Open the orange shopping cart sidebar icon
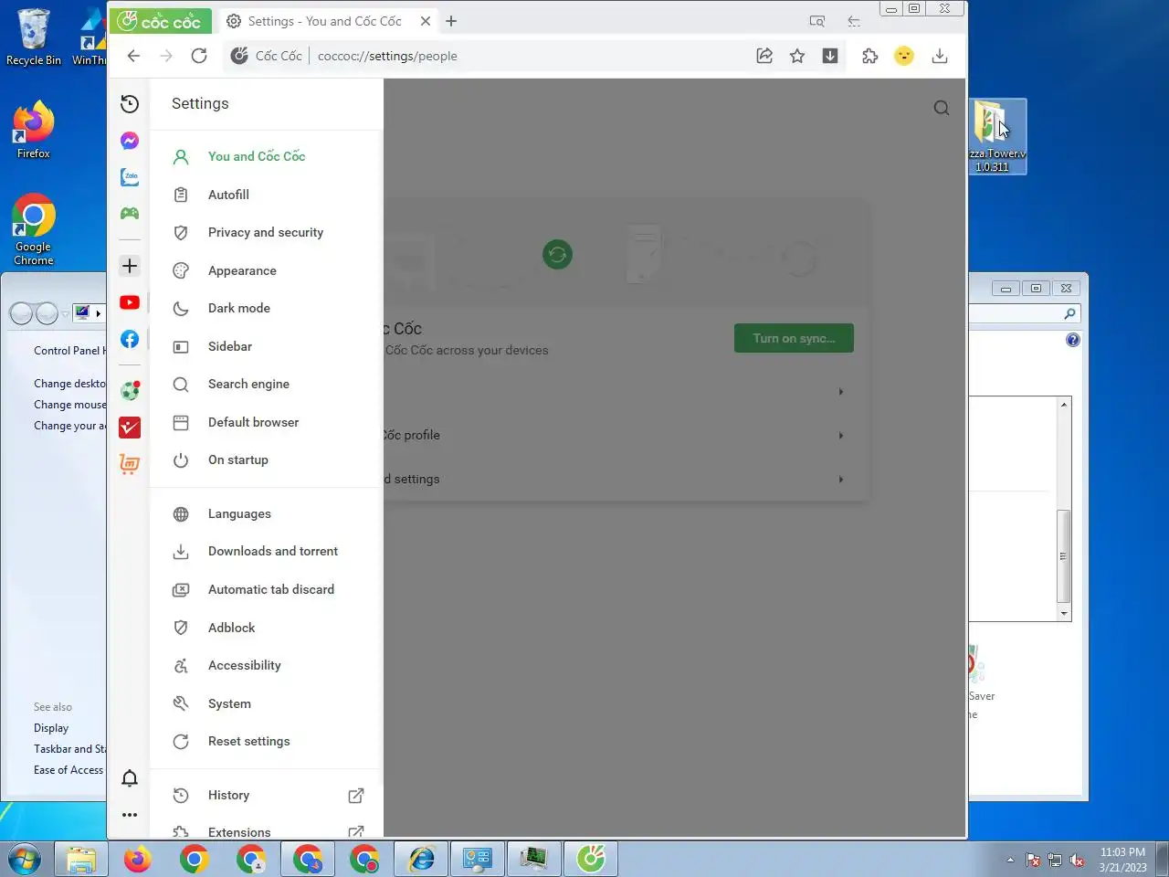This screenshot has width=1169, height=877. tap(130, 464)
